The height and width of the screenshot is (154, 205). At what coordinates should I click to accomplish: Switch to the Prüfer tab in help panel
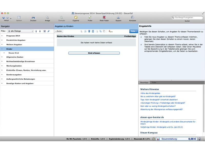click(154, 83)
